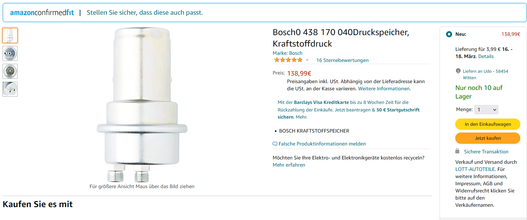The width and height of the screenshot is (527, 220).
Task: Open the Marke: Bosch brand link
Action: pyautogui.click(x=287, y=53)
